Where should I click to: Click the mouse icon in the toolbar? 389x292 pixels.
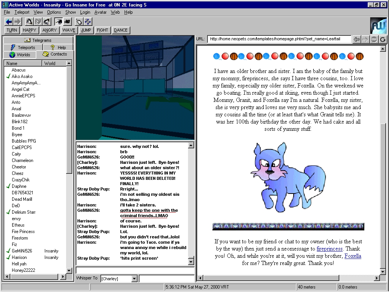point(79,22)
